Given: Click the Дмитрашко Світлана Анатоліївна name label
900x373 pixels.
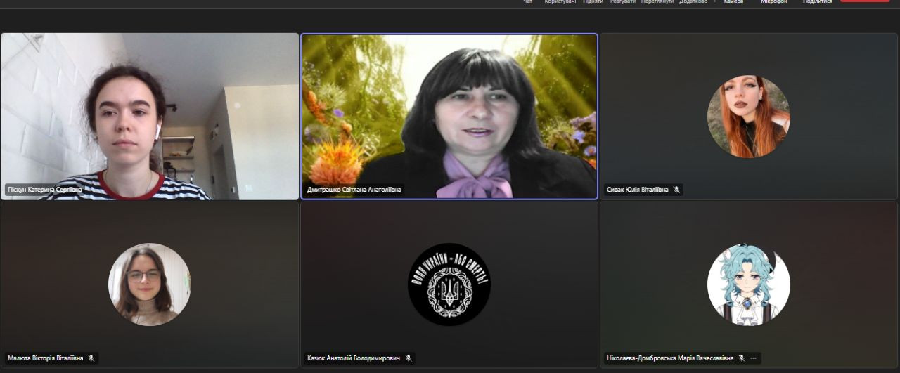Looking at the screenshot, I should pyautogui.click(x=354, y=190).
